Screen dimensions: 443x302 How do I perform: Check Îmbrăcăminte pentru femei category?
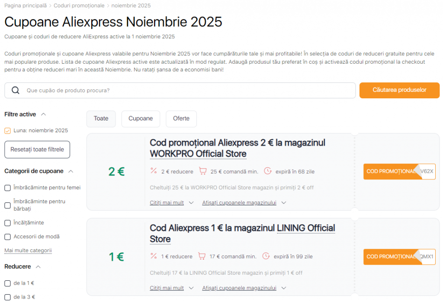pyautogui.click(x=7, y=188)
